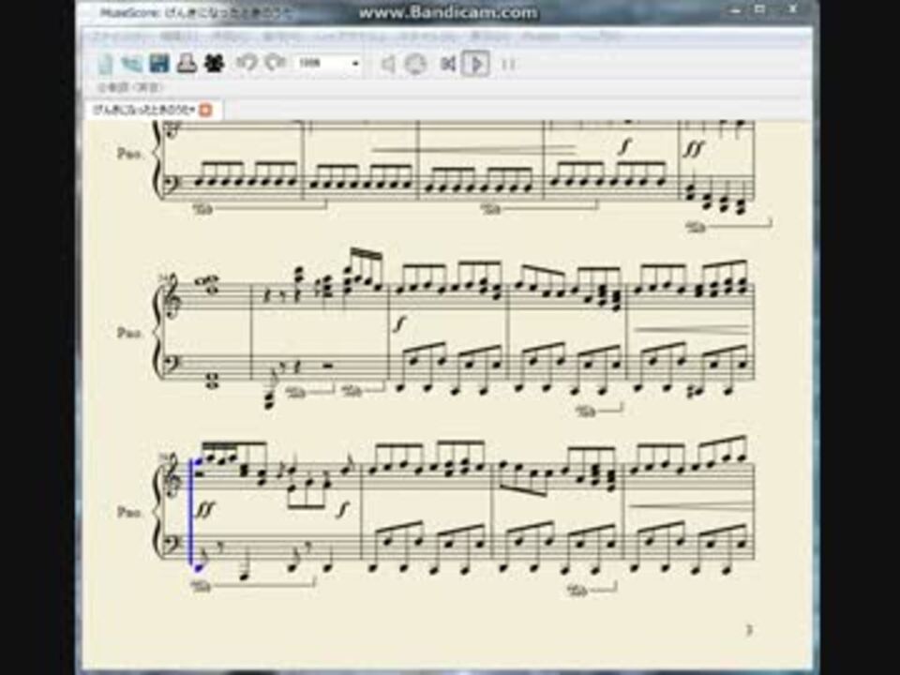Select the Pno. label of the middle system
The height and width of the screenshot is (675, 900).
pos(128,333)
